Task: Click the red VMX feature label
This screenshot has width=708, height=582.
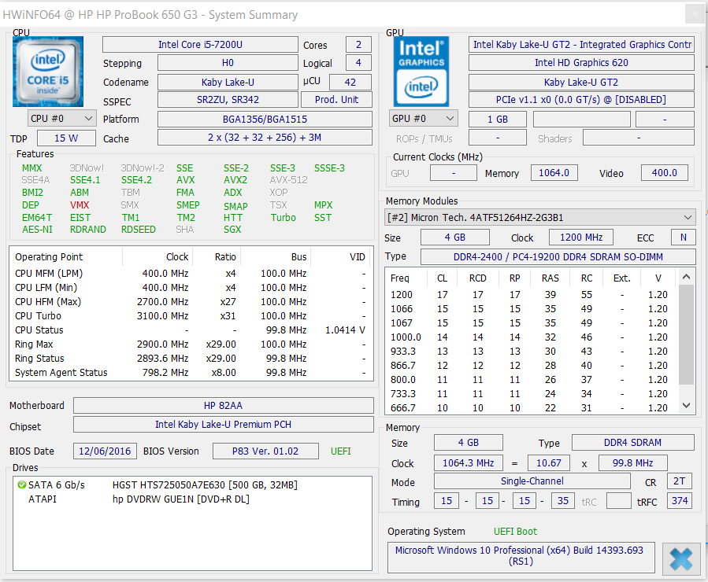Action: (x=80, y=205)
